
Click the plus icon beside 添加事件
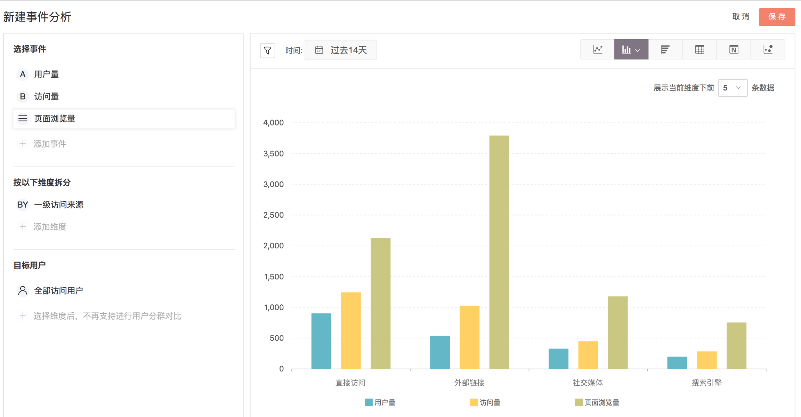pos(23,144)
